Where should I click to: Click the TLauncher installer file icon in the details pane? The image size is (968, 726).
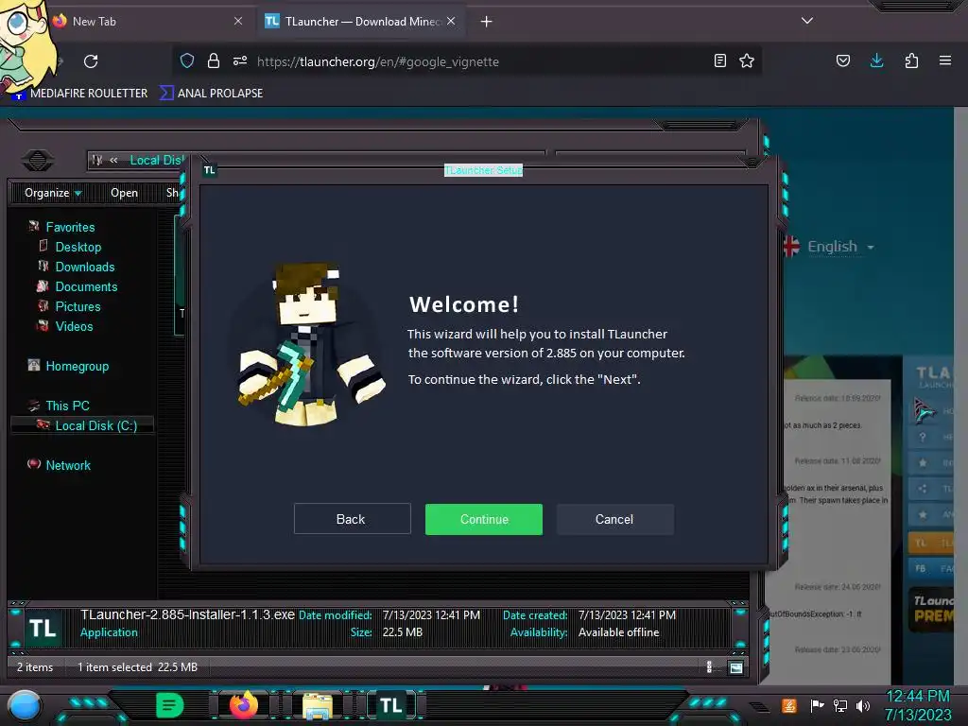pos(43,628)
